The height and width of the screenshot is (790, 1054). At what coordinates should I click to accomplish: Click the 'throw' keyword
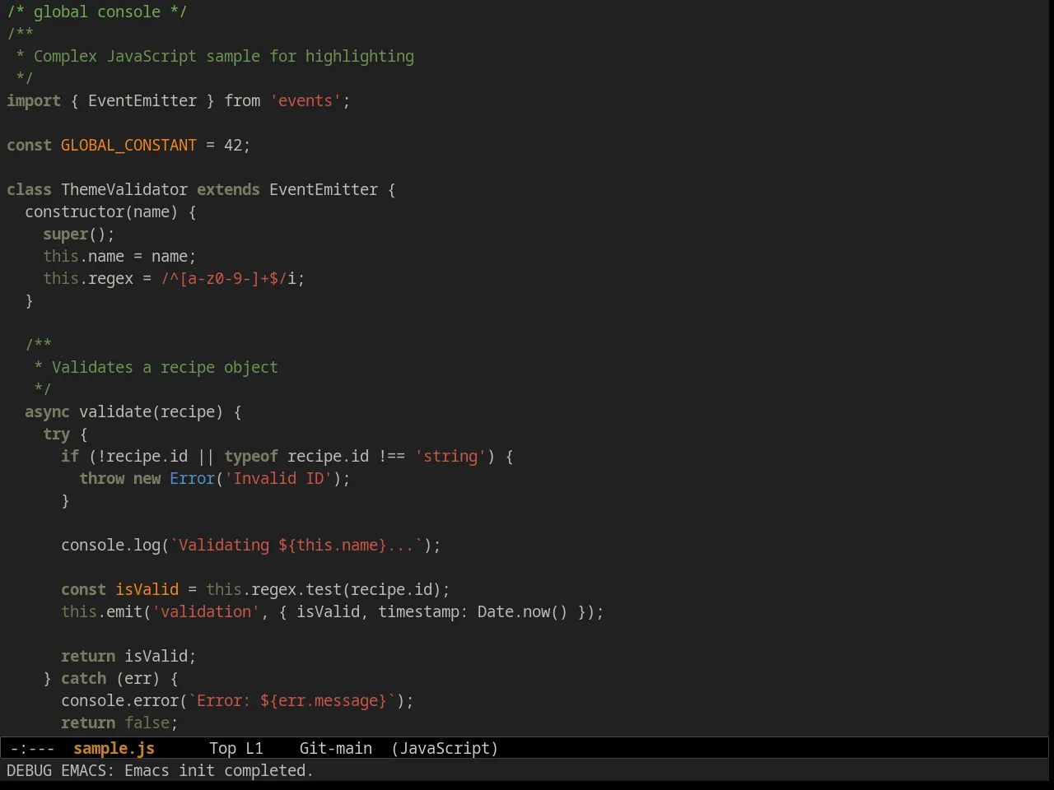tap(101, 478)
